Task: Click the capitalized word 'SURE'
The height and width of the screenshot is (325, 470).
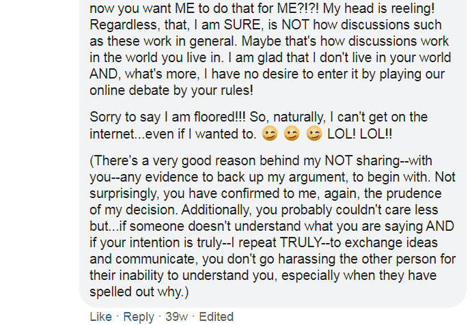Action: 242,25
